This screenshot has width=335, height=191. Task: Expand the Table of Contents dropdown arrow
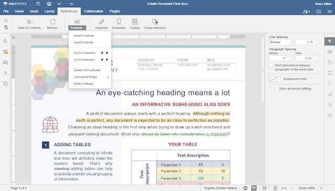(x=43, y=28)
